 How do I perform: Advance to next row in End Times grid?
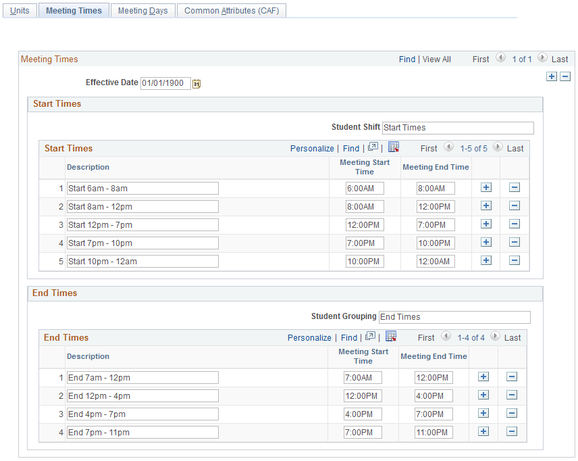pos(496,337)
